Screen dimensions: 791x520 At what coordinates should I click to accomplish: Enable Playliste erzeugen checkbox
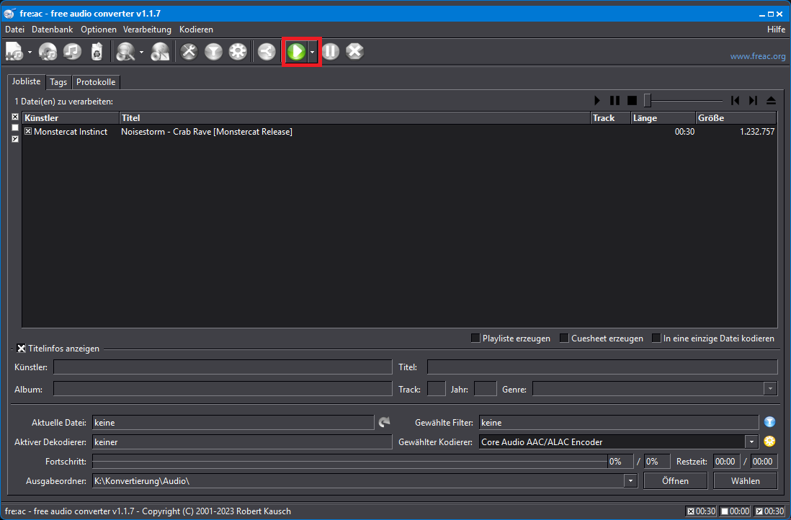click(x=475, y=338)
